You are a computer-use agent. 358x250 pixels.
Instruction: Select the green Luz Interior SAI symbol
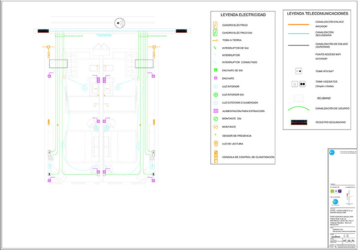click(x=215, y=95)
